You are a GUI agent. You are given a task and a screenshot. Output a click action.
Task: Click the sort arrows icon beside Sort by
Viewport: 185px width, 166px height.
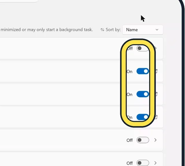pos(102,30)
